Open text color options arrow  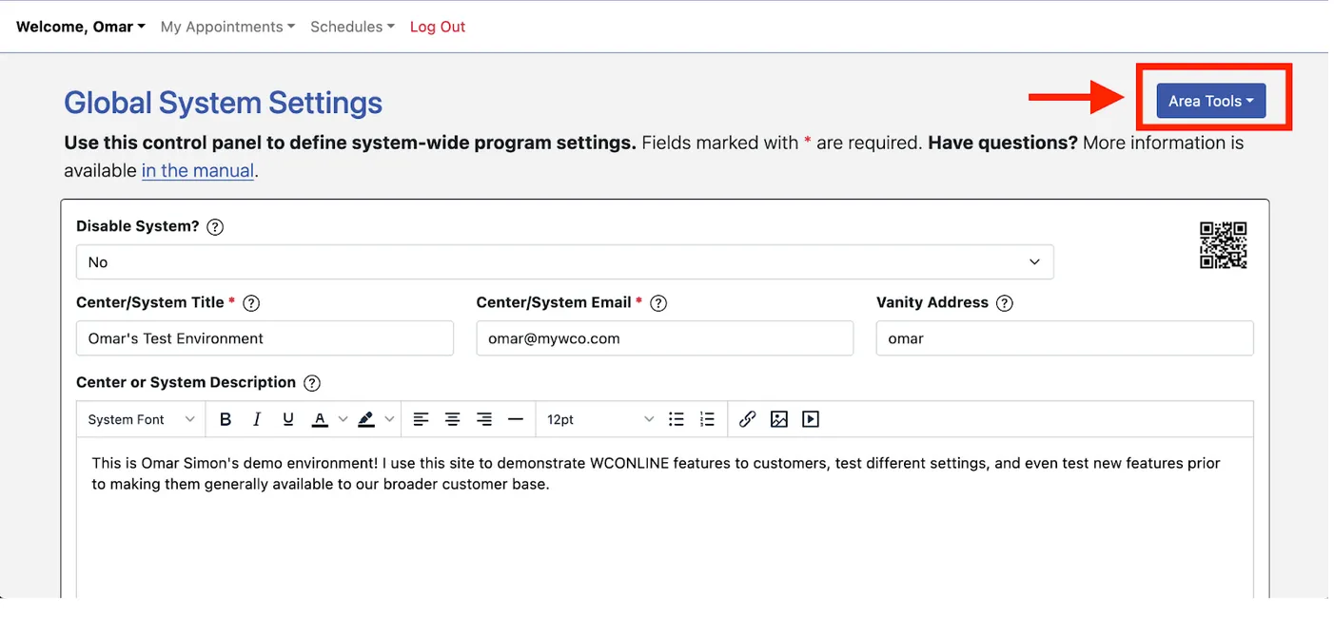click(343, 419)
